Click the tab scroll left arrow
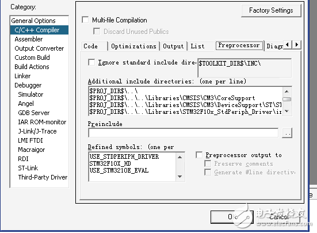317x233 pixels. (288, 44)
